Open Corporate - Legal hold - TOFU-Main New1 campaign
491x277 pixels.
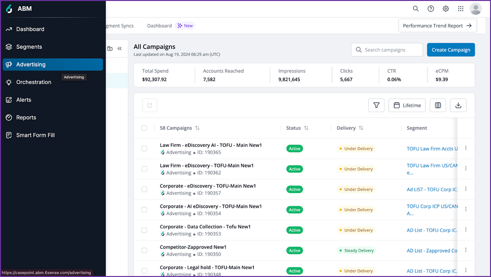coord(207,267)
